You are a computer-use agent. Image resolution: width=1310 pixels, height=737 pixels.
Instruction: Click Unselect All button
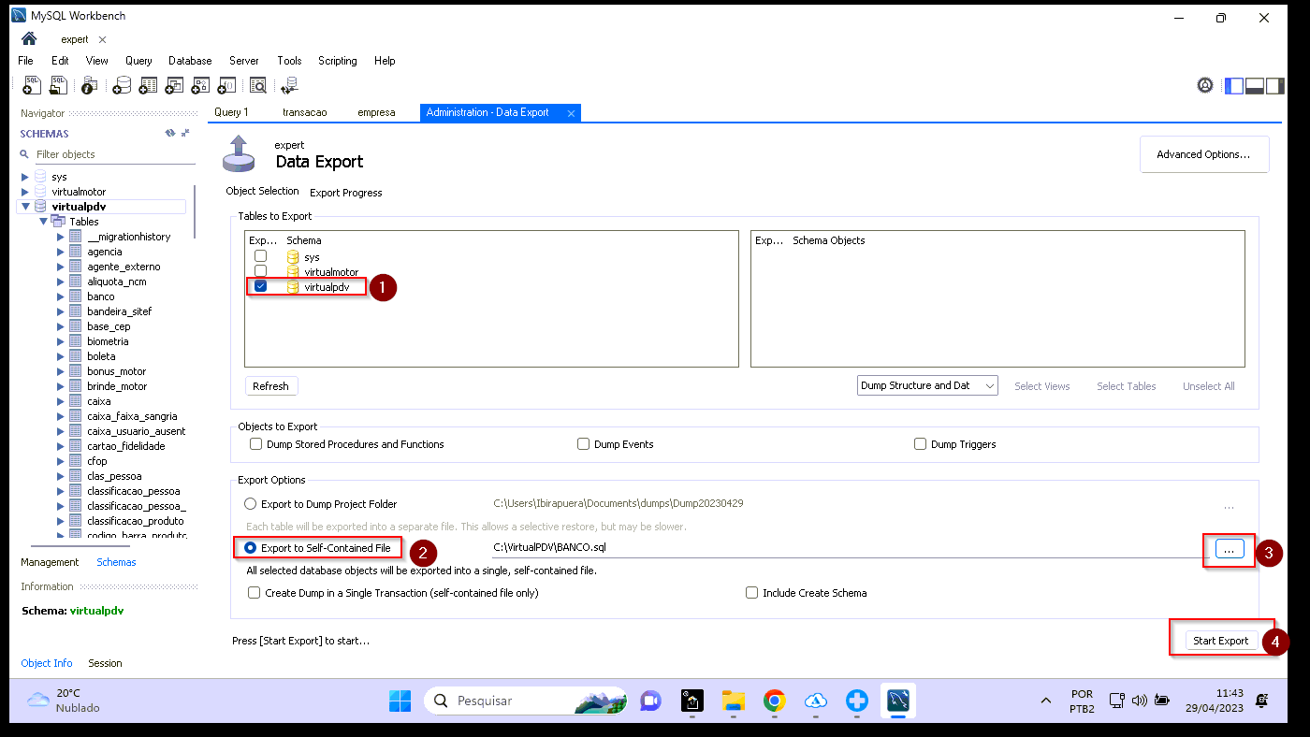coord(1208,386)
